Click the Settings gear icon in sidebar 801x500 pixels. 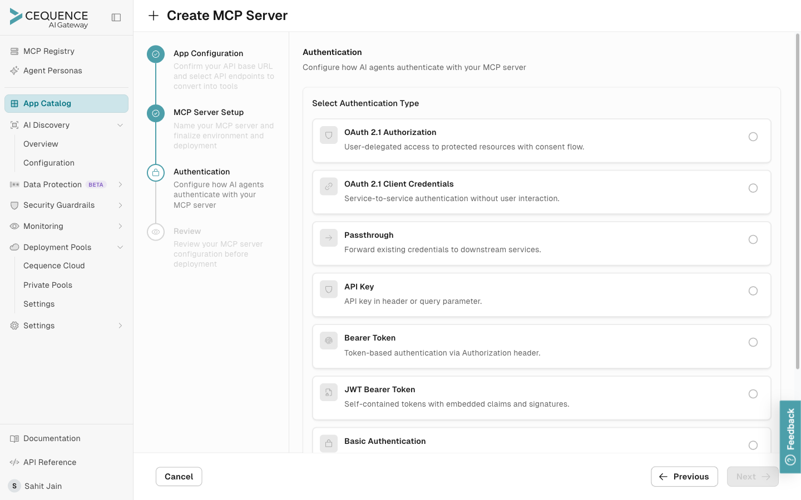[x=14, y=326]
